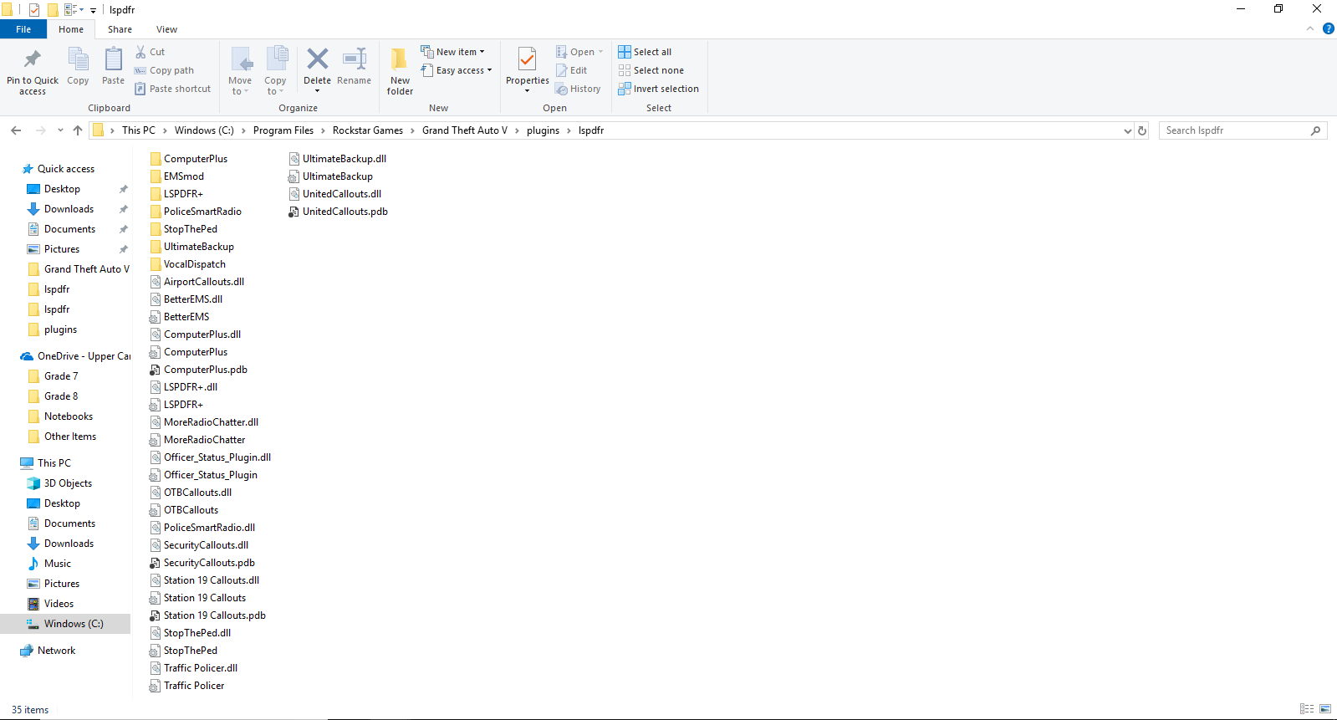The height and width of the screenshot is (720, 1337).
Task: Select the Windows (C:) drive in sidebar
Action: [x=74, y=624]
